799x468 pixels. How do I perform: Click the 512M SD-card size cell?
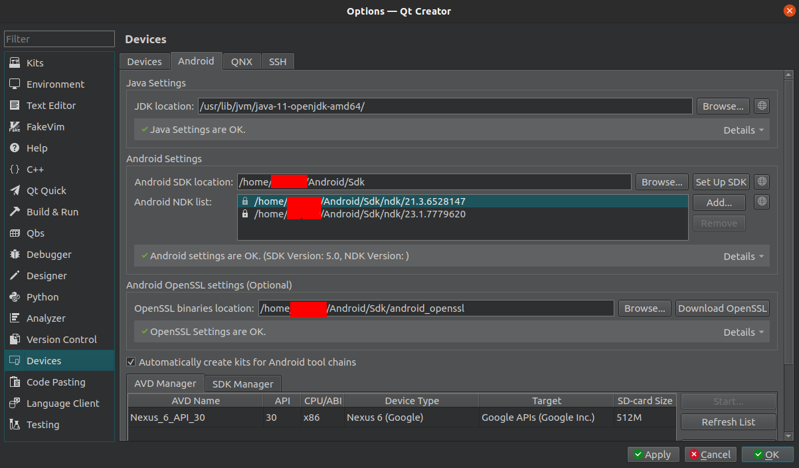click(x=645, y=417)
